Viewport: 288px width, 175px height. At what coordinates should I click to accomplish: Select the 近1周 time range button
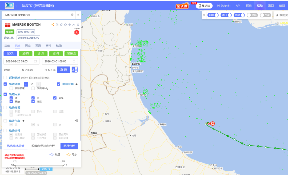[x=25, y=53]
